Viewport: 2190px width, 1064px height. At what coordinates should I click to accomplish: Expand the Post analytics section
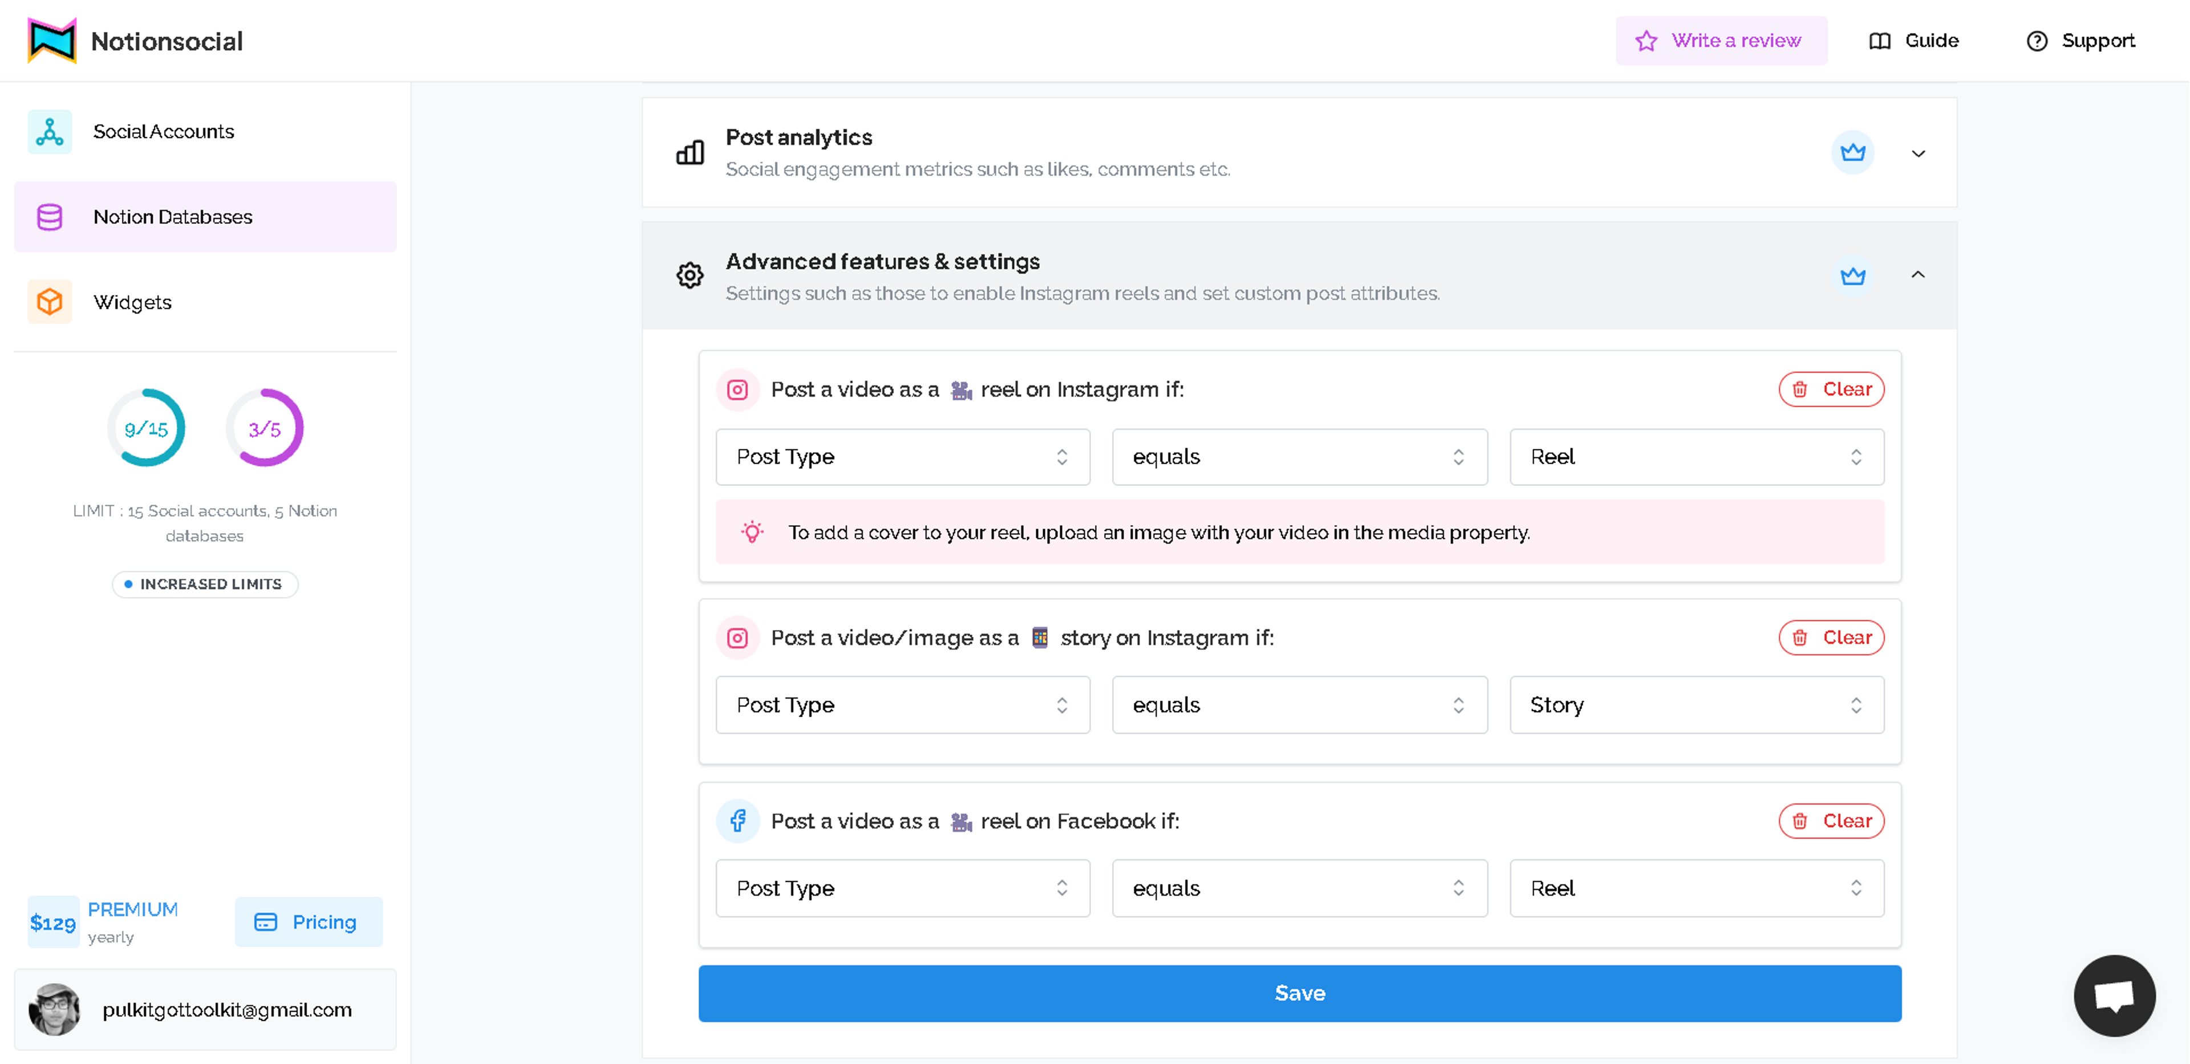coord(1918,154)
